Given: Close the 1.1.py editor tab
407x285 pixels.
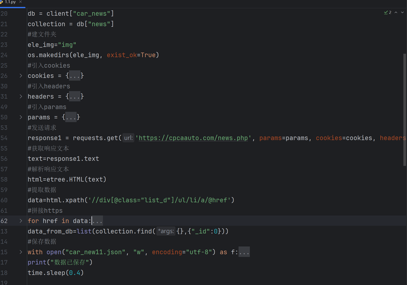Looking at the screenshot, I should (20, 2).
